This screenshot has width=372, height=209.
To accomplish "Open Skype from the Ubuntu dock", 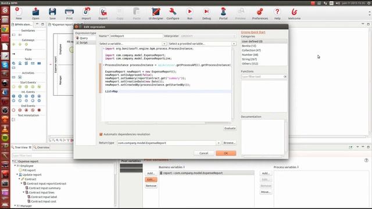I will [5, 65].
